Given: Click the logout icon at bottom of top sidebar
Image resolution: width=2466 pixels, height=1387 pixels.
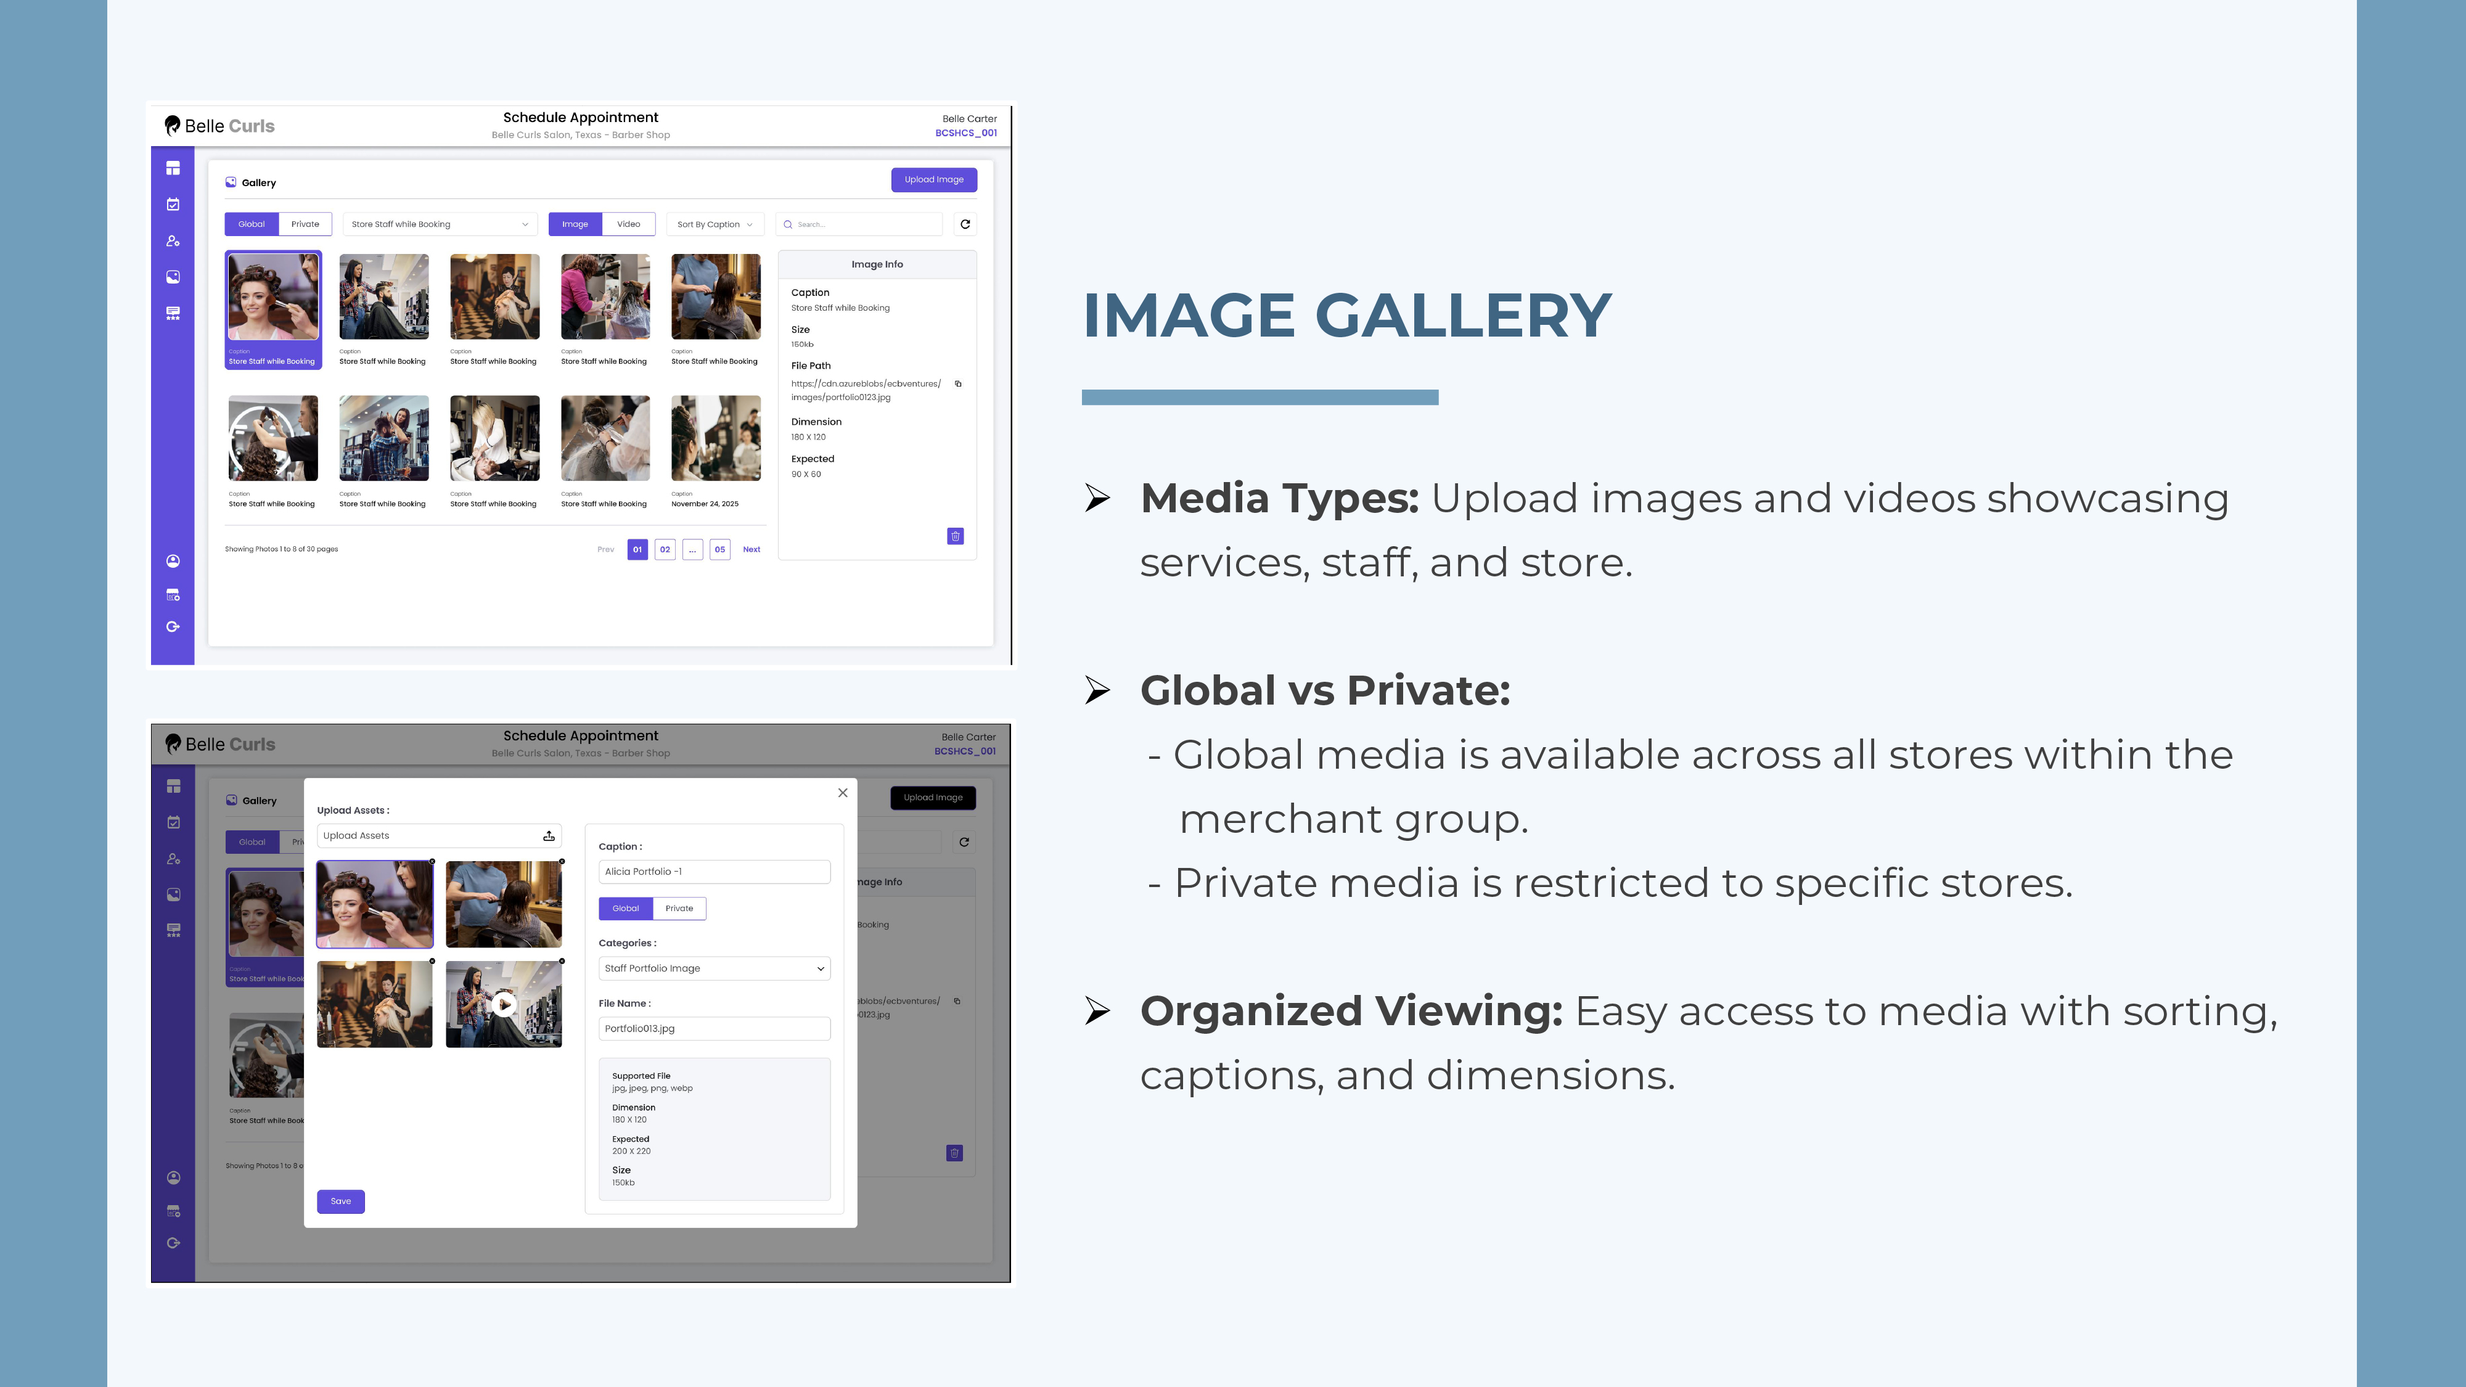Looking at the screenshot, I should coord(173,627).
